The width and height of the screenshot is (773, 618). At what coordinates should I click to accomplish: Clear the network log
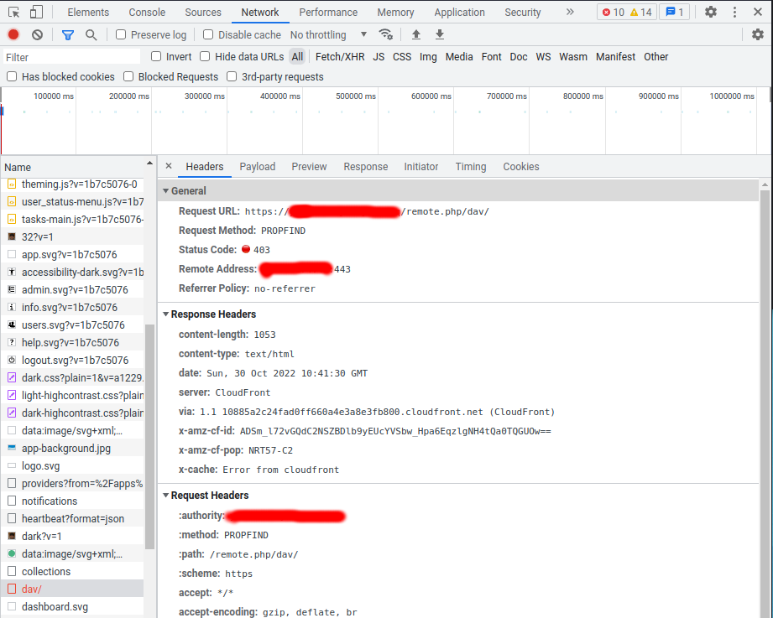pos(37,34)
